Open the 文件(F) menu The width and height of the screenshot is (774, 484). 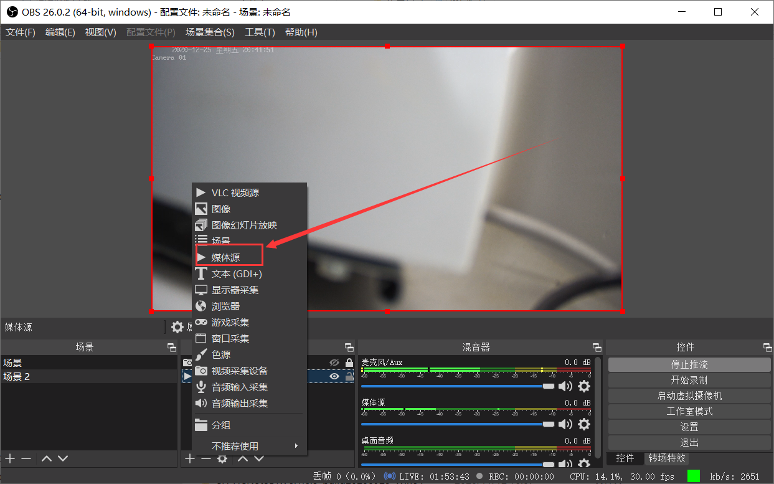point(21,32)
